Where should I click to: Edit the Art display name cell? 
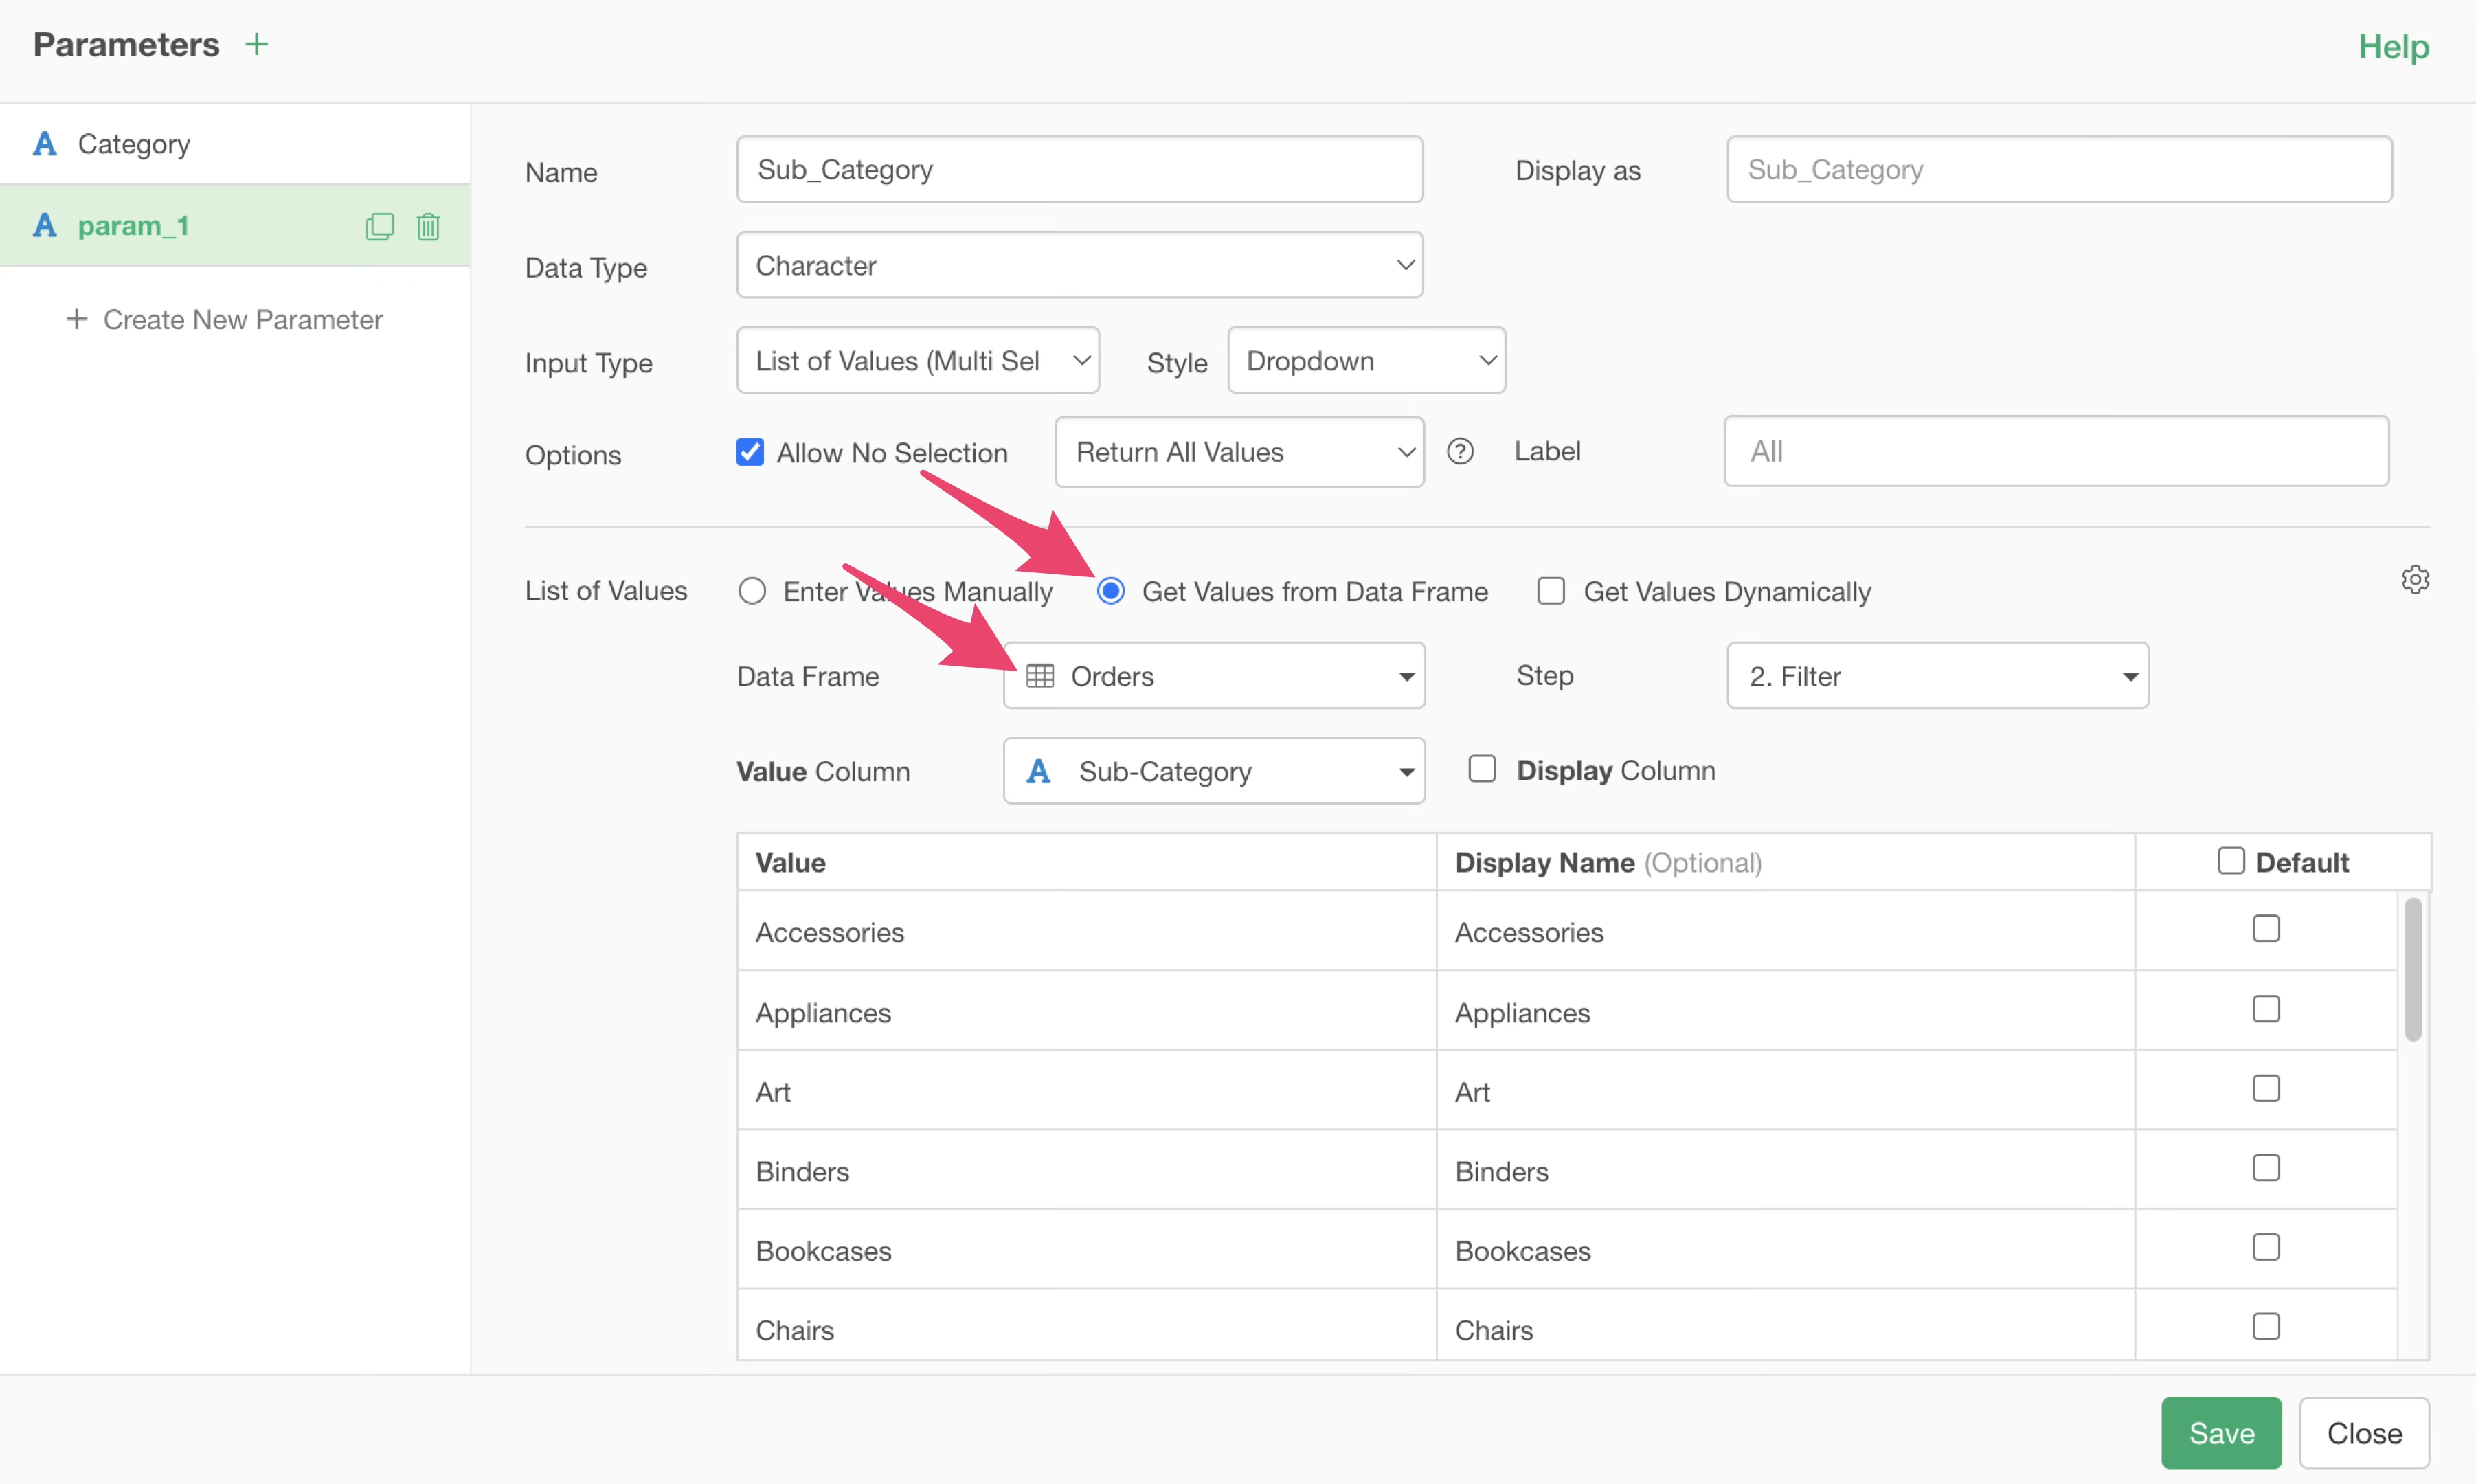[1785, 1091]
